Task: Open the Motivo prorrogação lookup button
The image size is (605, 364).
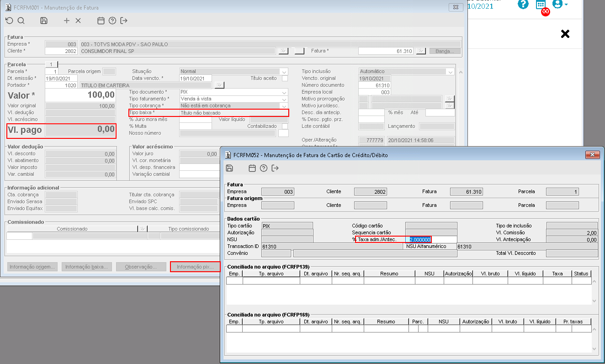Action: coord(450,99)
